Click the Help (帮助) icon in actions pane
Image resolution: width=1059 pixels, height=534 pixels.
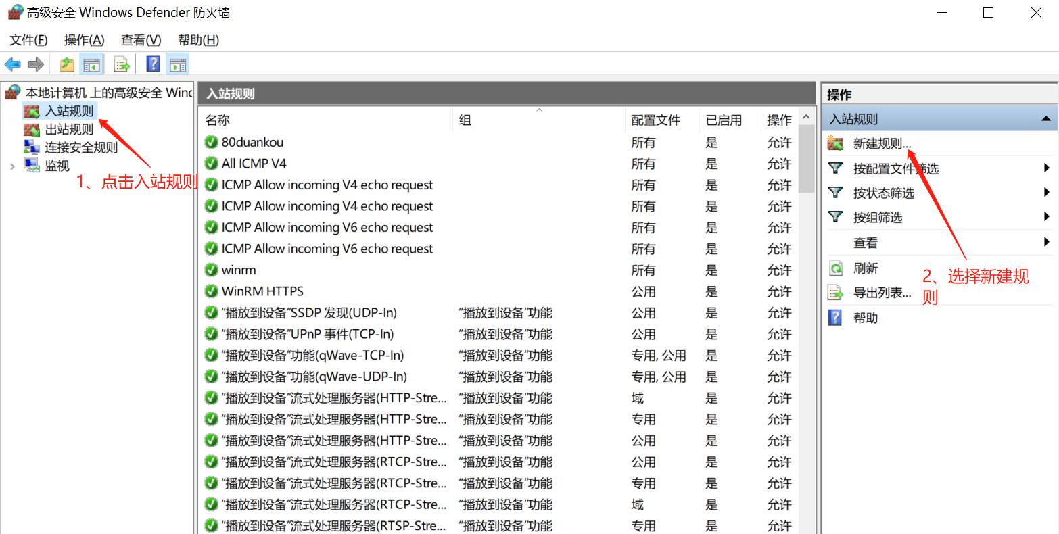(x=836, y=317)
